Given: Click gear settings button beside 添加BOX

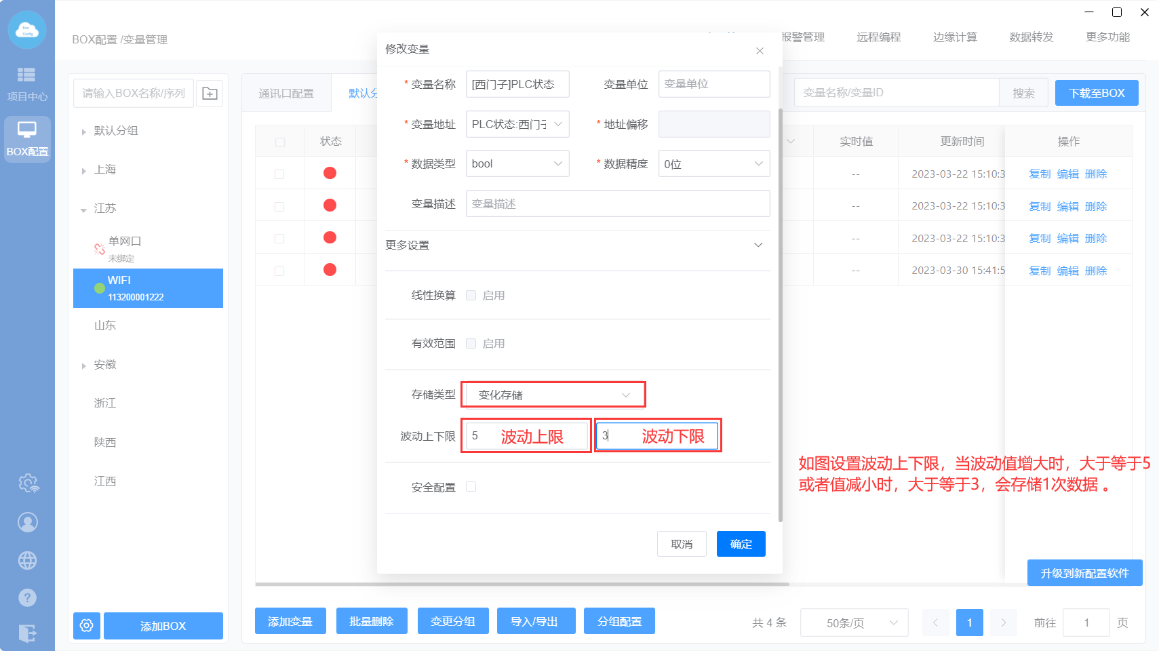Looking at the screenshot, I should pyautogui.click(x=87, y=625).
